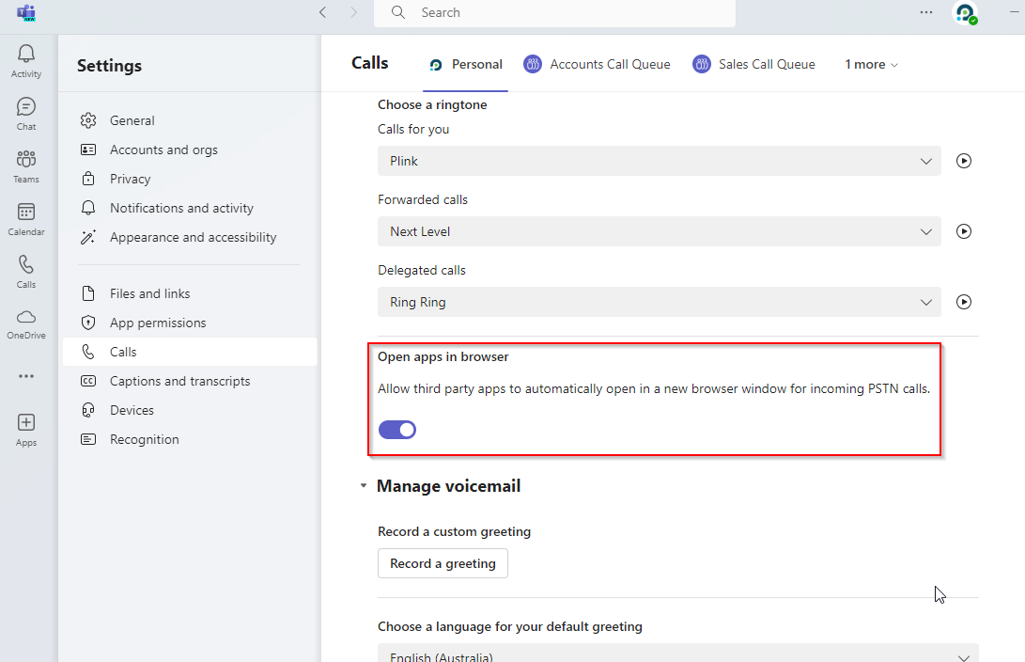Open the Chat section icon
Screen dimensions: 1025x662
[x=26, y=113]
